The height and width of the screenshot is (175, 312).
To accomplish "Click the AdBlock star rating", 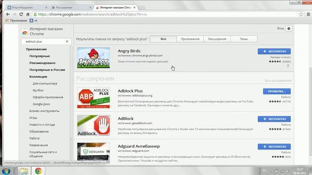I will pos(275,129).
